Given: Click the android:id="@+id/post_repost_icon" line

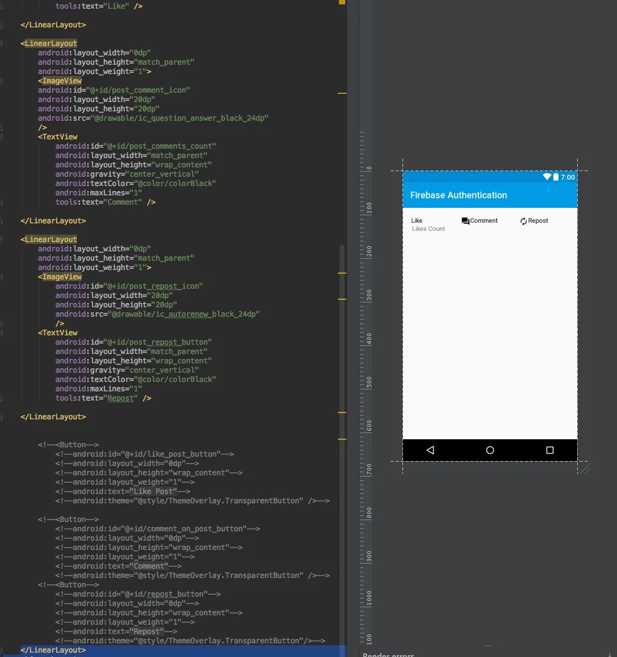Looking at the screenshot, I should pyautogui.click(x=129, y=286).
